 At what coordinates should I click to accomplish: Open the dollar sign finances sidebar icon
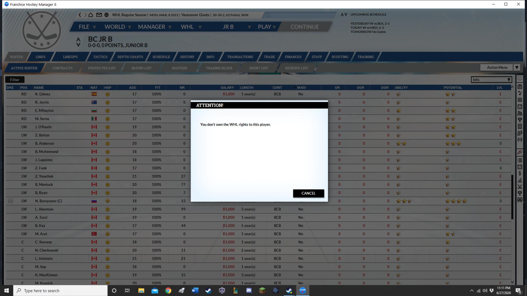click(520, 173)
